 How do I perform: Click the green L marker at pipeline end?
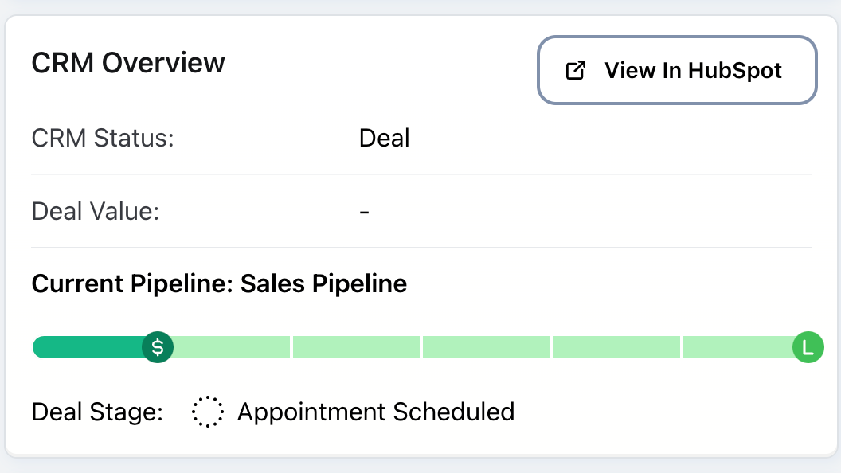point(808,347)
